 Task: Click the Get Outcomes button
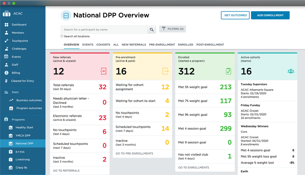(235, 15)
